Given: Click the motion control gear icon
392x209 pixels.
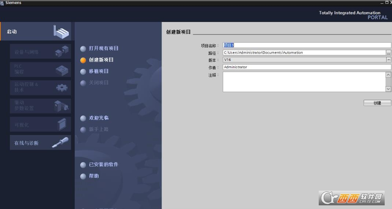Looking at the screenshot, I should point(62,87).
